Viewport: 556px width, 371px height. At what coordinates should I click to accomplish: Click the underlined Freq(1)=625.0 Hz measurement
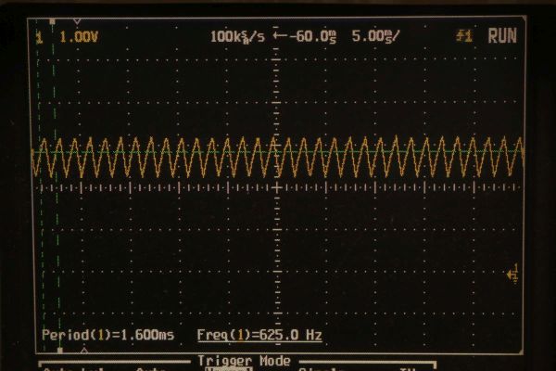259,335
